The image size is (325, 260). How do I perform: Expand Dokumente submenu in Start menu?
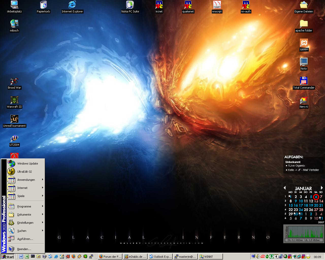(26, 215)
